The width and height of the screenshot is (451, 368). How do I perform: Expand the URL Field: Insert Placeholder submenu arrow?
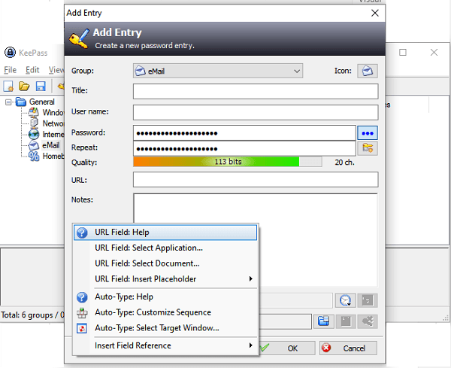point(251,278)
